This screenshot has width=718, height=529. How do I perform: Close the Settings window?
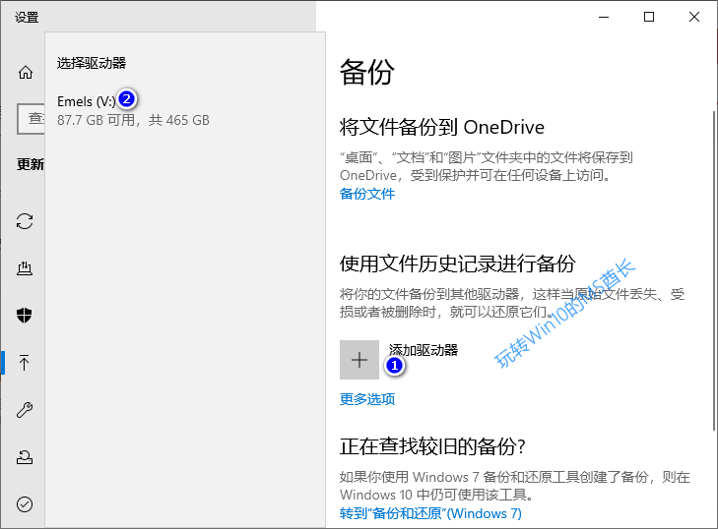[x=694, y=17]
